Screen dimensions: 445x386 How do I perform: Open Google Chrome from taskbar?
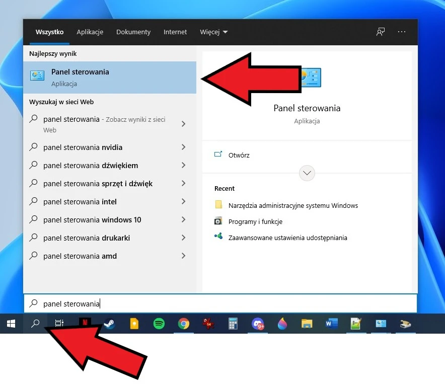click(184, 324)
